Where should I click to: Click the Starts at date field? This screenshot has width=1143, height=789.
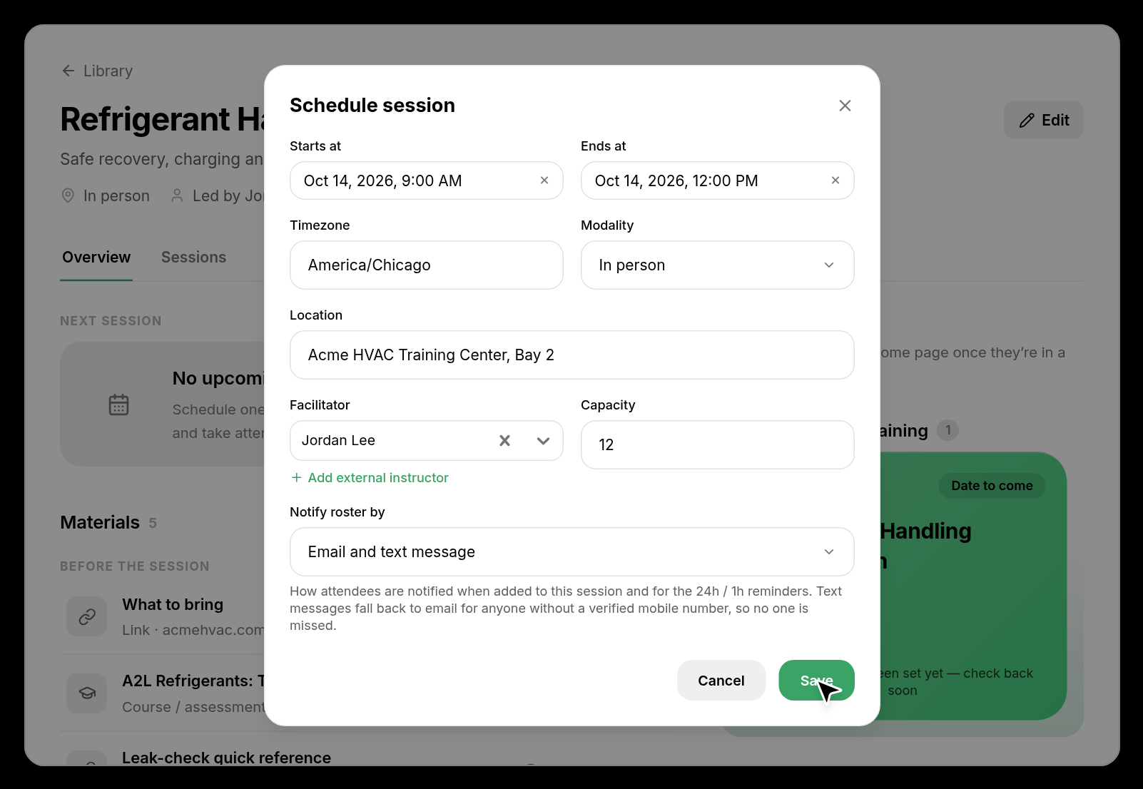click(426, 180)
